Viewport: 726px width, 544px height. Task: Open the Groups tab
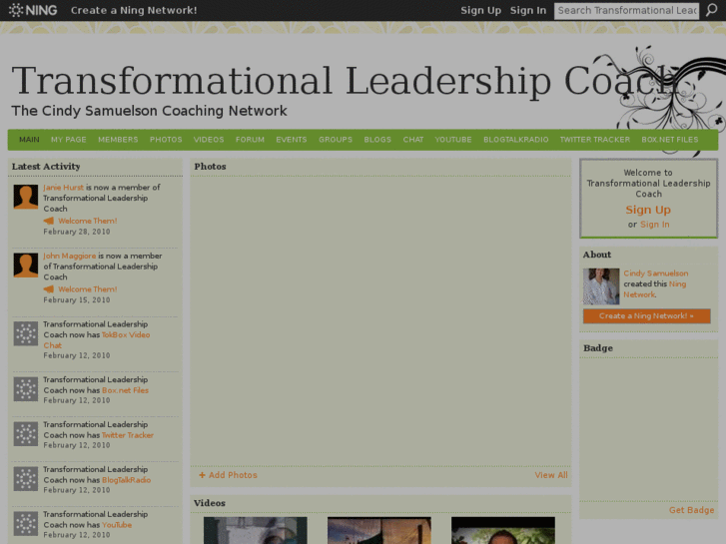tap(336, 140)
